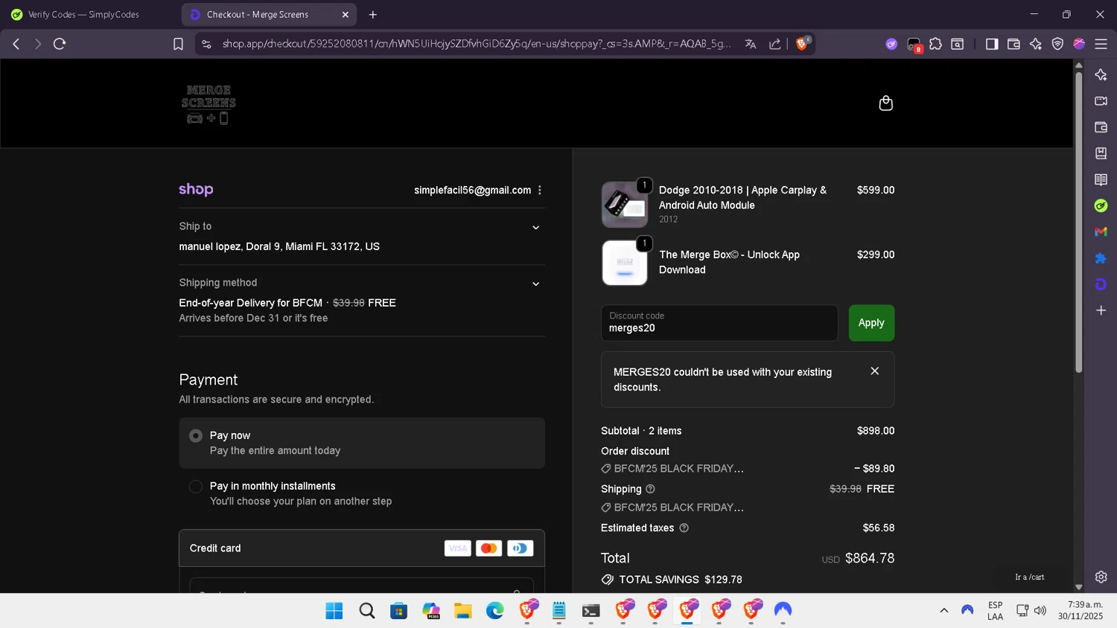Open browser extensions puzzle icon

pos(936,44)
